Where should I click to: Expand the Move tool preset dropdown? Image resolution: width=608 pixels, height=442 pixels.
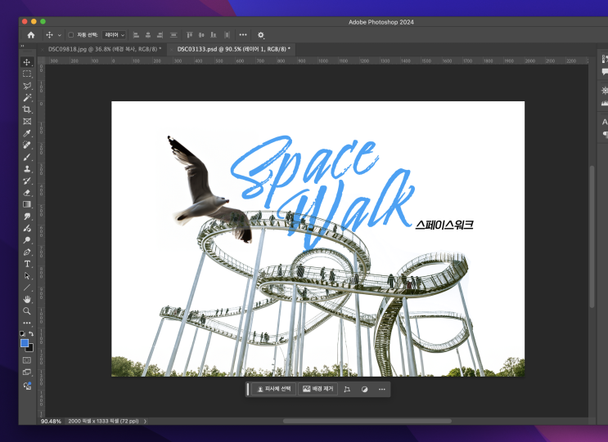[x=60, y=35]
